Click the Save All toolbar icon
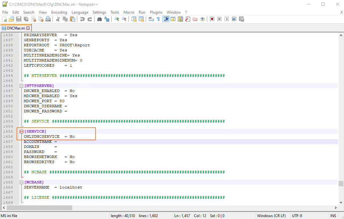This screenshot has height=219, width=344. 26,19
